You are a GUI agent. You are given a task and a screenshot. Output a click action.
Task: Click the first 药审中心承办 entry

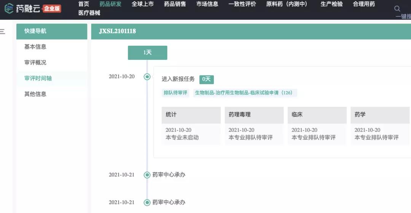click(x=169, y=175)
